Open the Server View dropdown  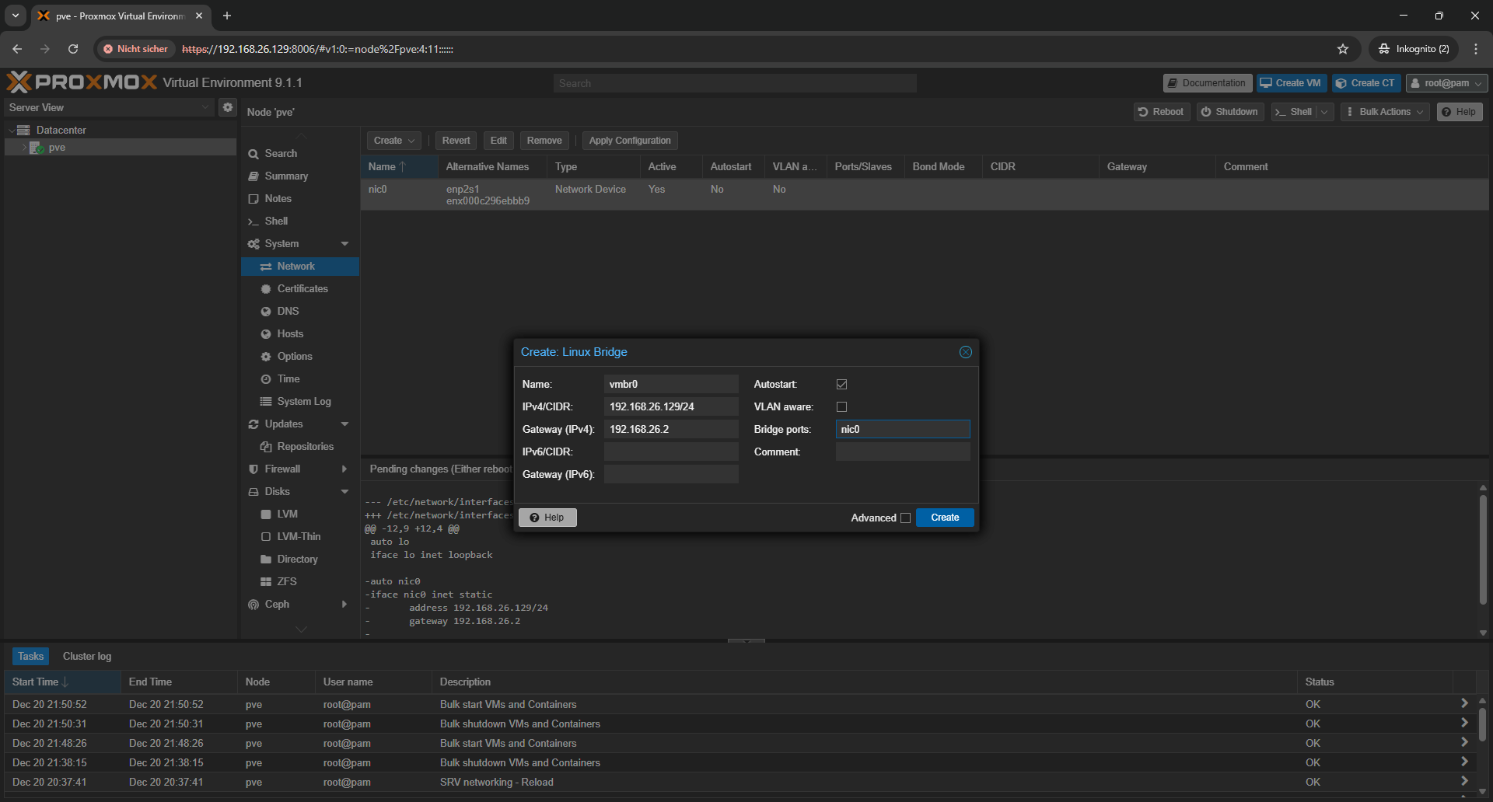[109, 107]
